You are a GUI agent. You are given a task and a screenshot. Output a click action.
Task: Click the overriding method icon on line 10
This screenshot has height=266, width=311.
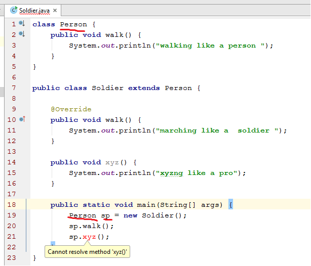click(x=21, y=119)
